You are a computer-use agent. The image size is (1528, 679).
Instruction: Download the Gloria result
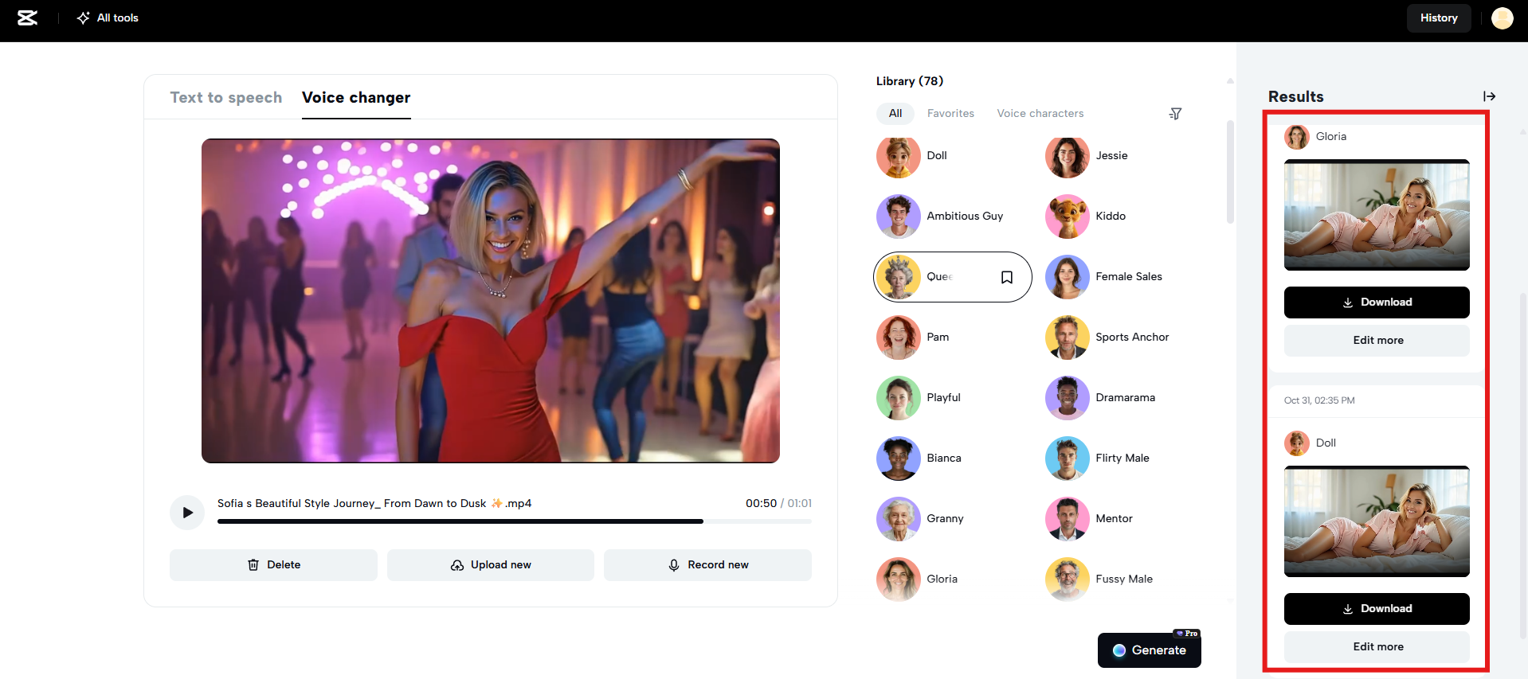[1377, 302]
